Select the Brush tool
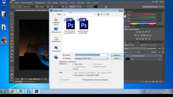 [x=12, y=37]
